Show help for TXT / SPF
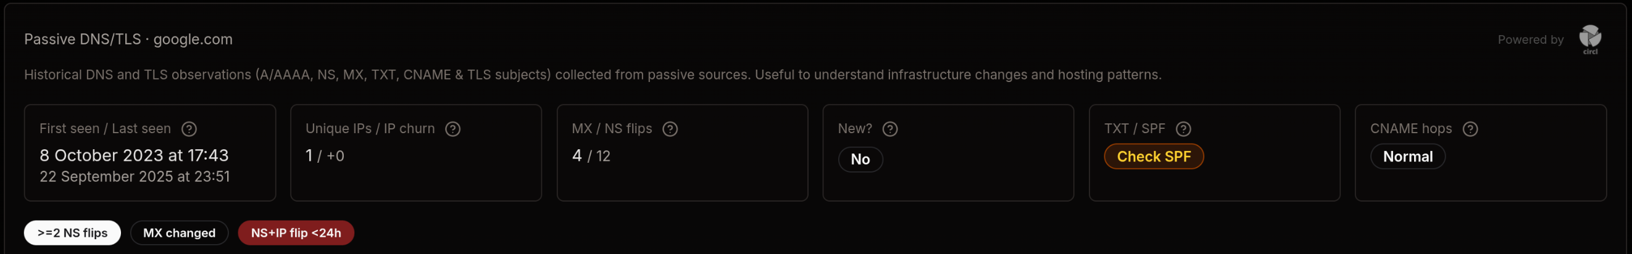 [x=1183, y=129]
